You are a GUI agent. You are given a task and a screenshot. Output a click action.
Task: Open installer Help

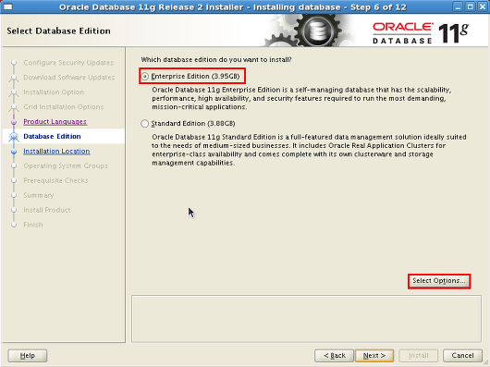[27, 355]
